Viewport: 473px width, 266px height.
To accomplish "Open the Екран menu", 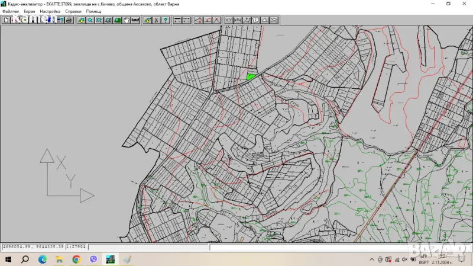I will (x=29, y=12).
